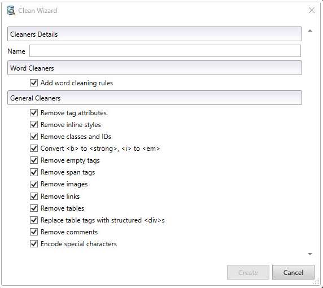Disable Remove span tags
Viewport: 323px width, 288px height.
coord(34,172)
